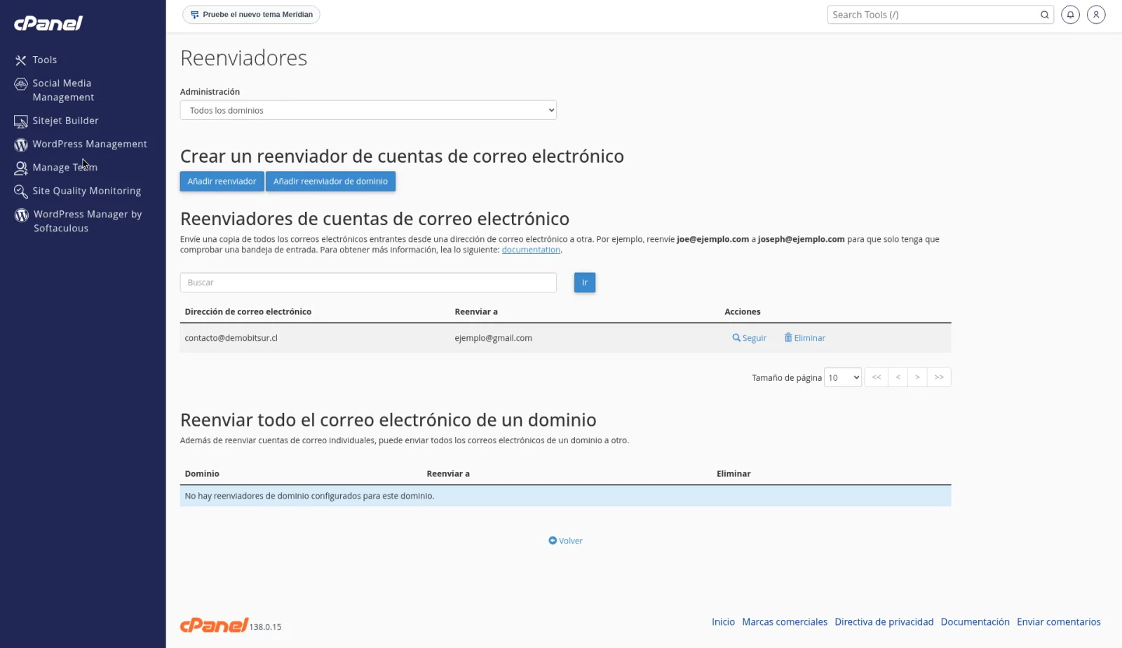
Task: Open the documentation link
Action: click(x=531, y=250)
